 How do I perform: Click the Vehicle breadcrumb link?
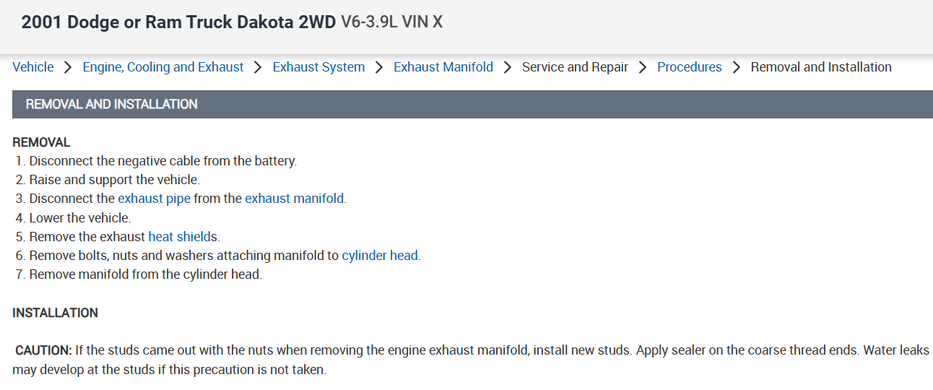click(33, 67)
